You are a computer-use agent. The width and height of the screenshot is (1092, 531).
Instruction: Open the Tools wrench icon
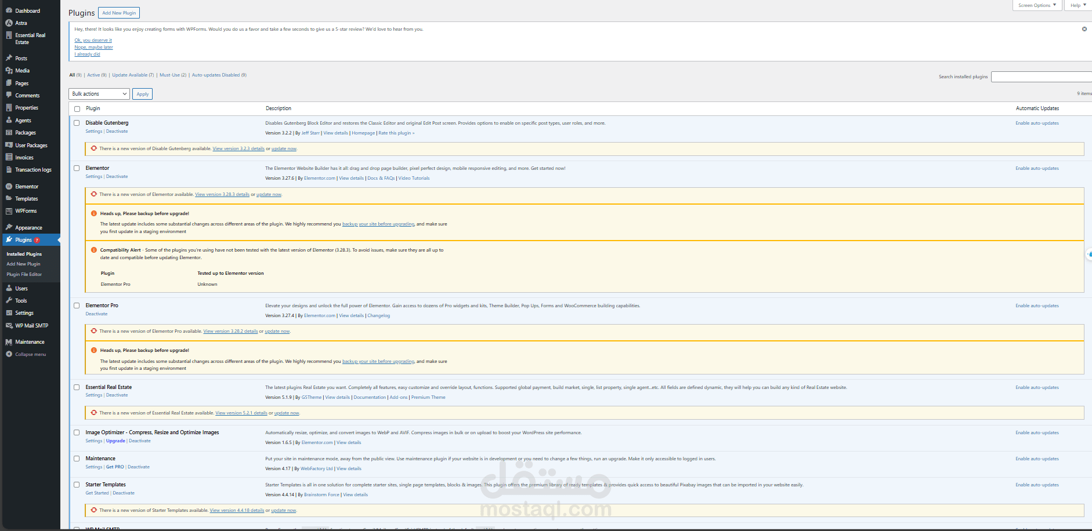[9, 300]
